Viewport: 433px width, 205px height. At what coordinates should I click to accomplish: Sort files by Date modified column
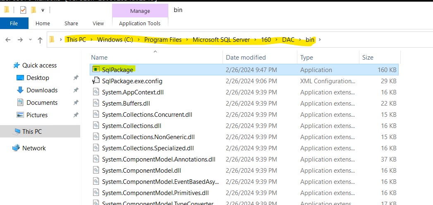[x=246, y=58]
